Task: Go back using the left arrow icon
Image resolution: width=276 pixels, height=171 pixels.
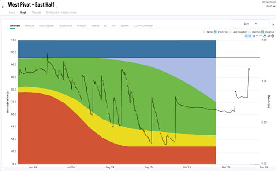Action: click(4, 7)
